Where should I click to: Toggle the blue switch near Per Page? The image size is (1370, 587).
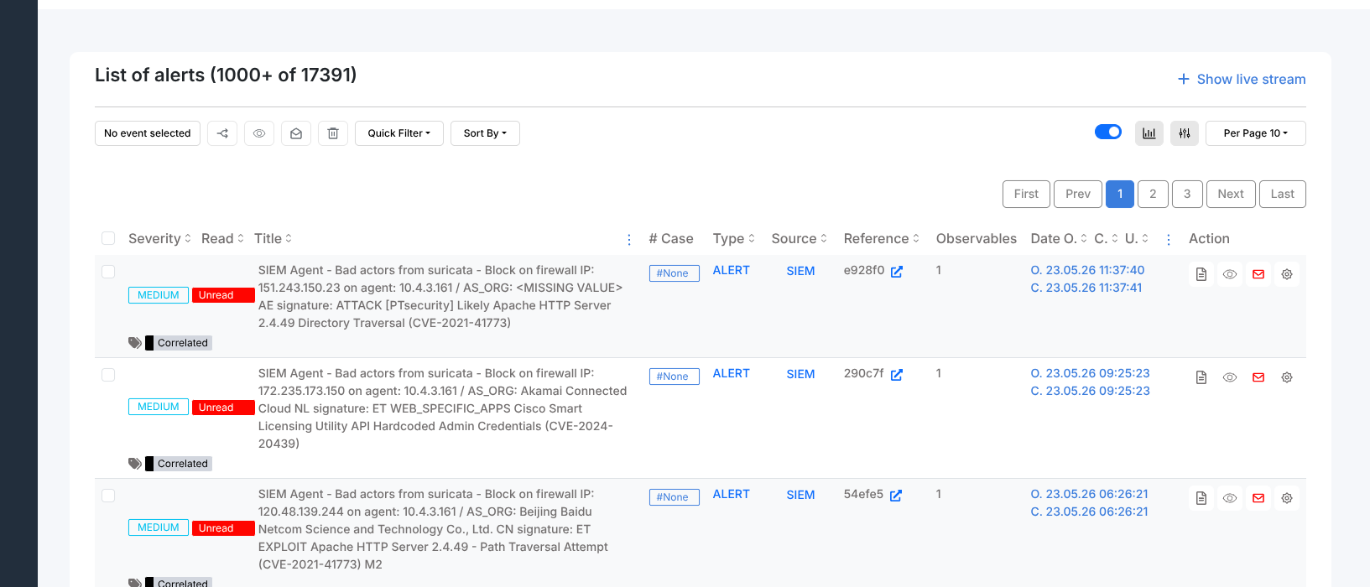(1108, 132)
